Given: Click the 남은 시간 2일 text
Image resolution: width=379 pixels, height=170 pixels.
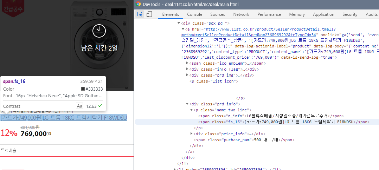Looking at the screenshot, I should tap(99, 48).
